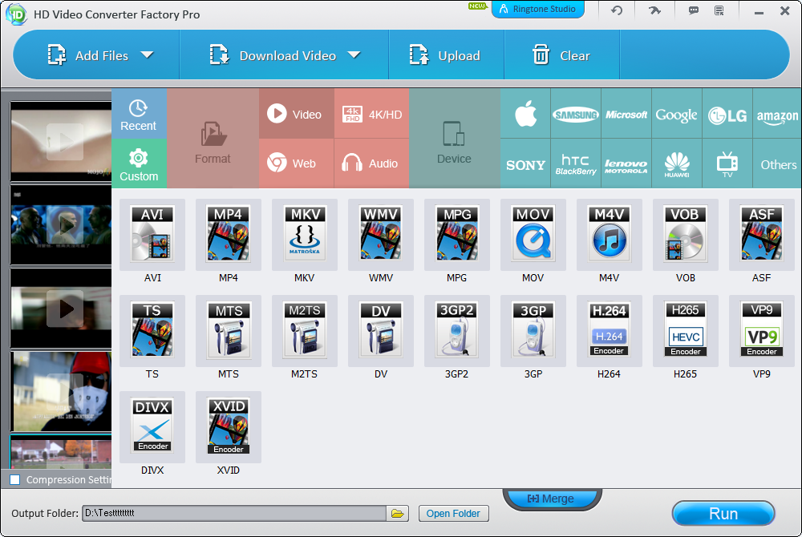Viewport: 802px width, 537px height.
Task: Show Lenovo Motorola presets
Action: (x=626, y=164)
